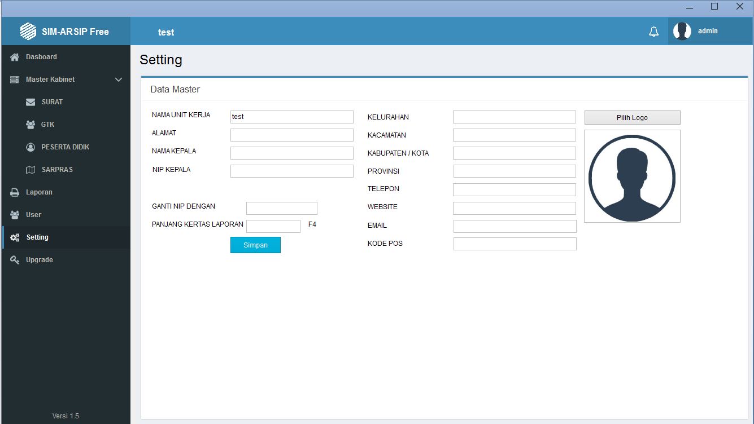Click the PESERTA DIDIK person icon
The width and height of the screenshot is (754, 424).
pos(30,147)
